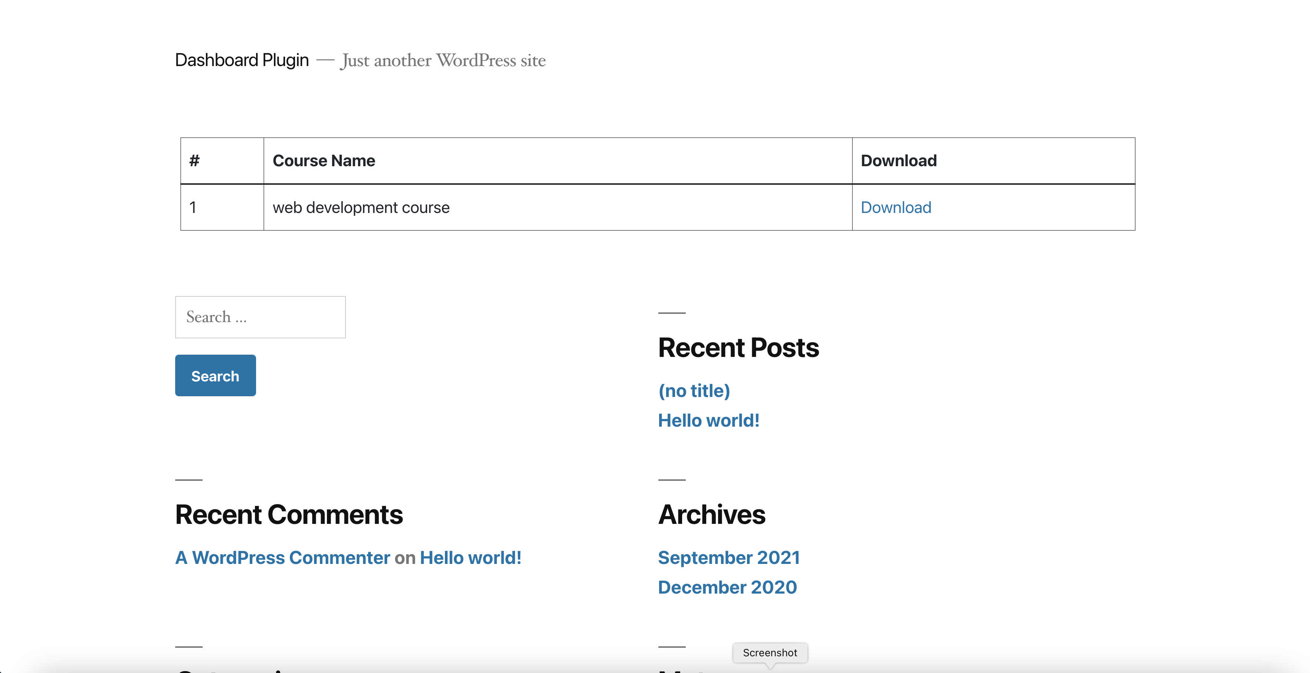Open the September 2021 archive
Image resolution: width=1310 pixels, height=673 pixels.
pyautogui.click(x=728, y=558)
